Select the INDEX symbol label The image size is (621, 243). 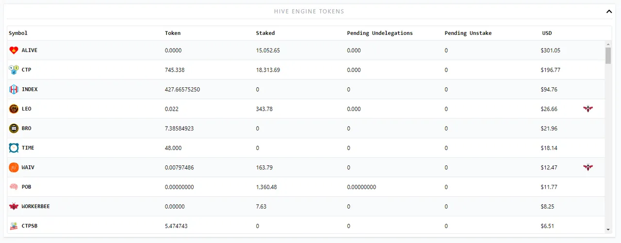click(30, 89)
